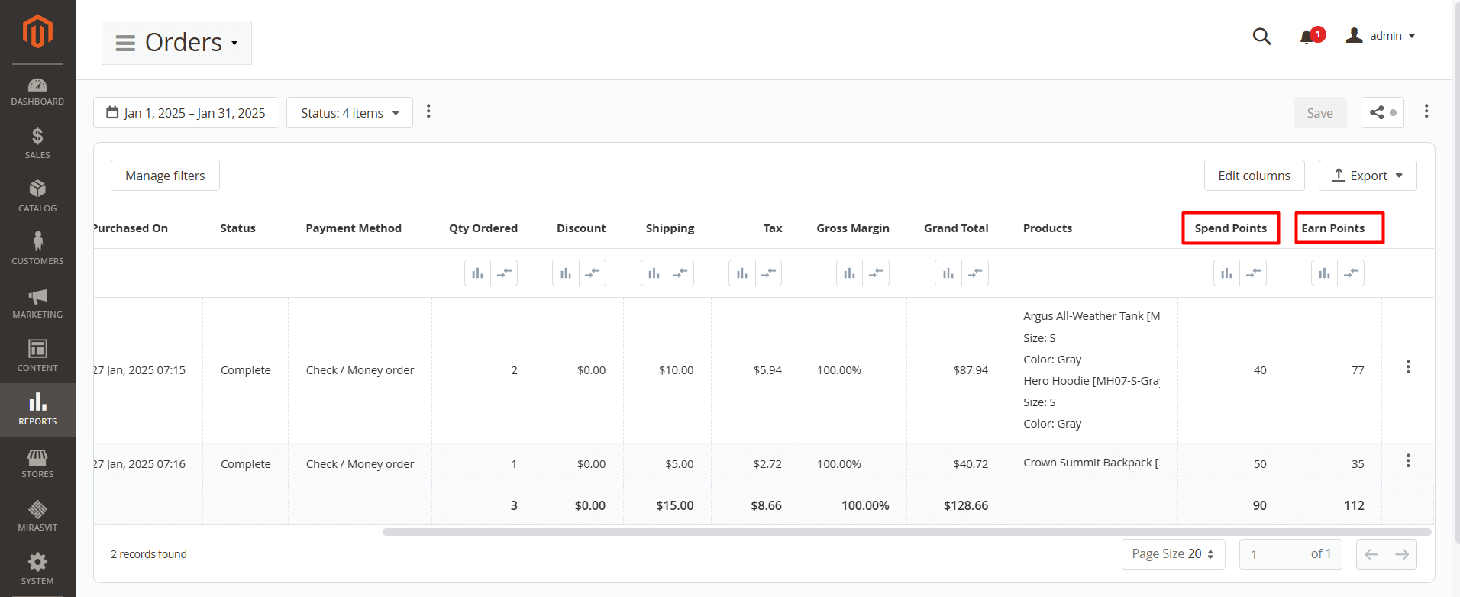
Task: Click compare arrows icon under Grand Total
Action: (975, 273)
